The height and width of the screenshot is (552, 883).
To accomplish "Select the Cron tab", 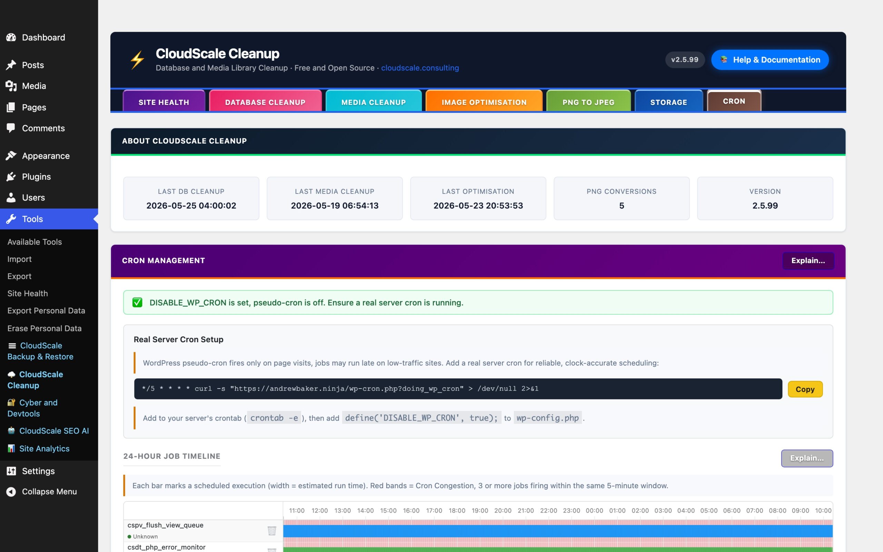I will [x=734, y=100].
